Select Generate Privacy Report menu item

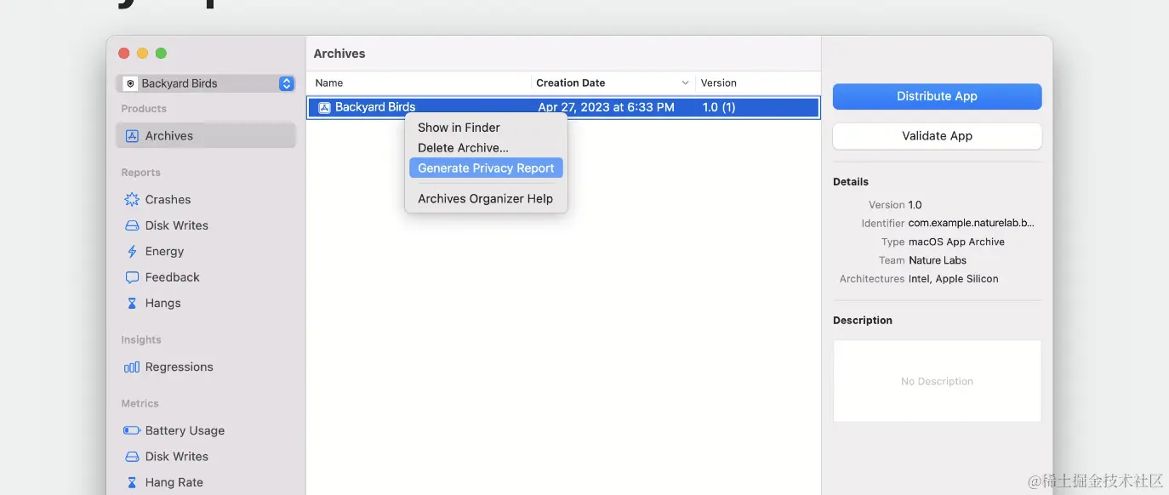coord(486,168)
